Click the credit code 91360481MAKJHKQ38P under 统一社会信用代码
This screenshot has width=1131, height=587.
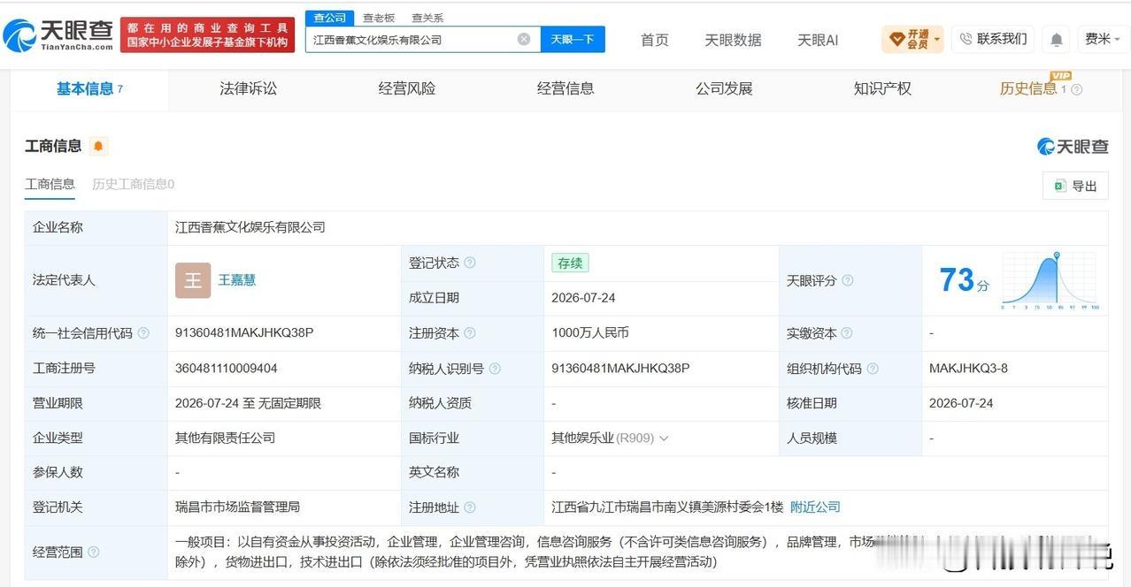pyautogui.click(x=244, y=333)
